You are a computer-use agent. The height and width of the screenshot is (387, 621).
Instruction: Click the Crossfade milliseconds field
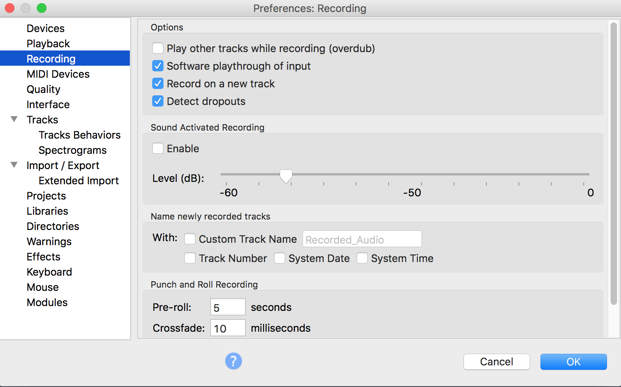(x=228, y=328)
